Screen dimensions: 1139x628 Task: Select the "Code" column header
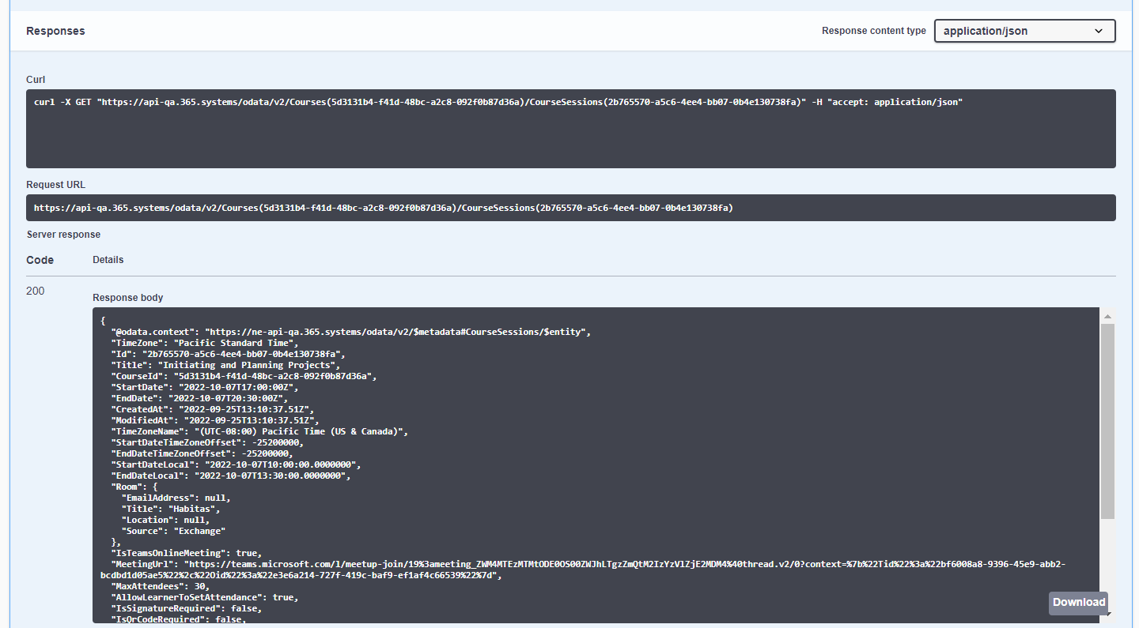(40, 260)
